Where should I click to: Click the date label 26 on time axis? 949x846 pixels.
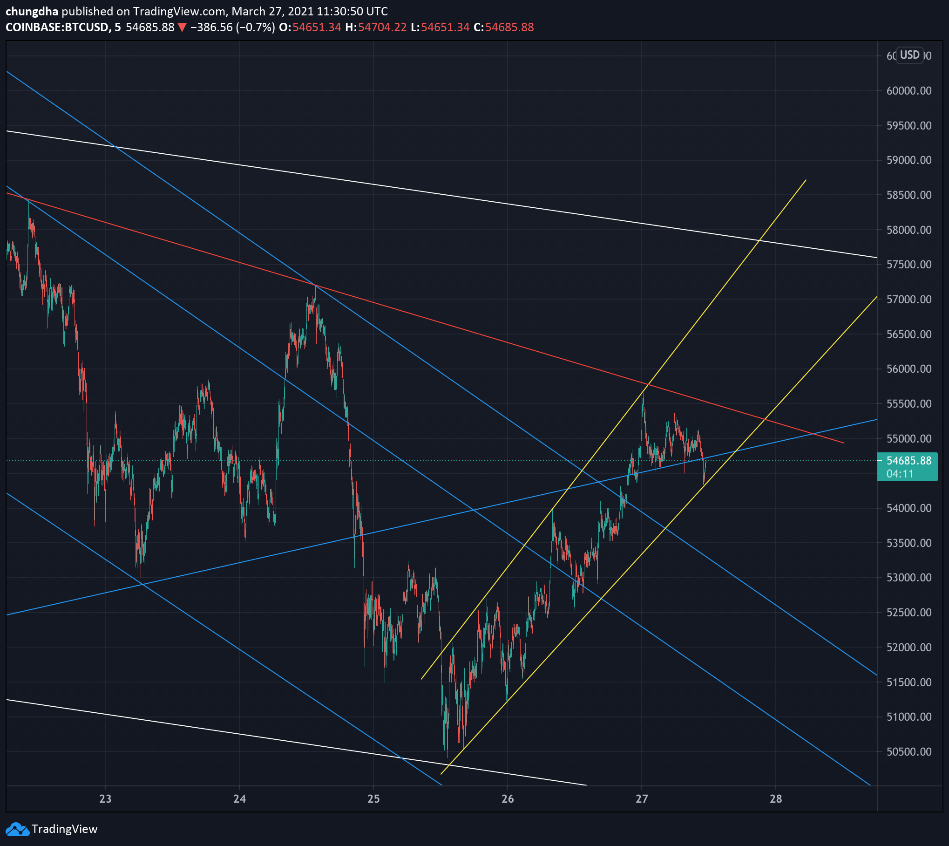click(508, 798)
